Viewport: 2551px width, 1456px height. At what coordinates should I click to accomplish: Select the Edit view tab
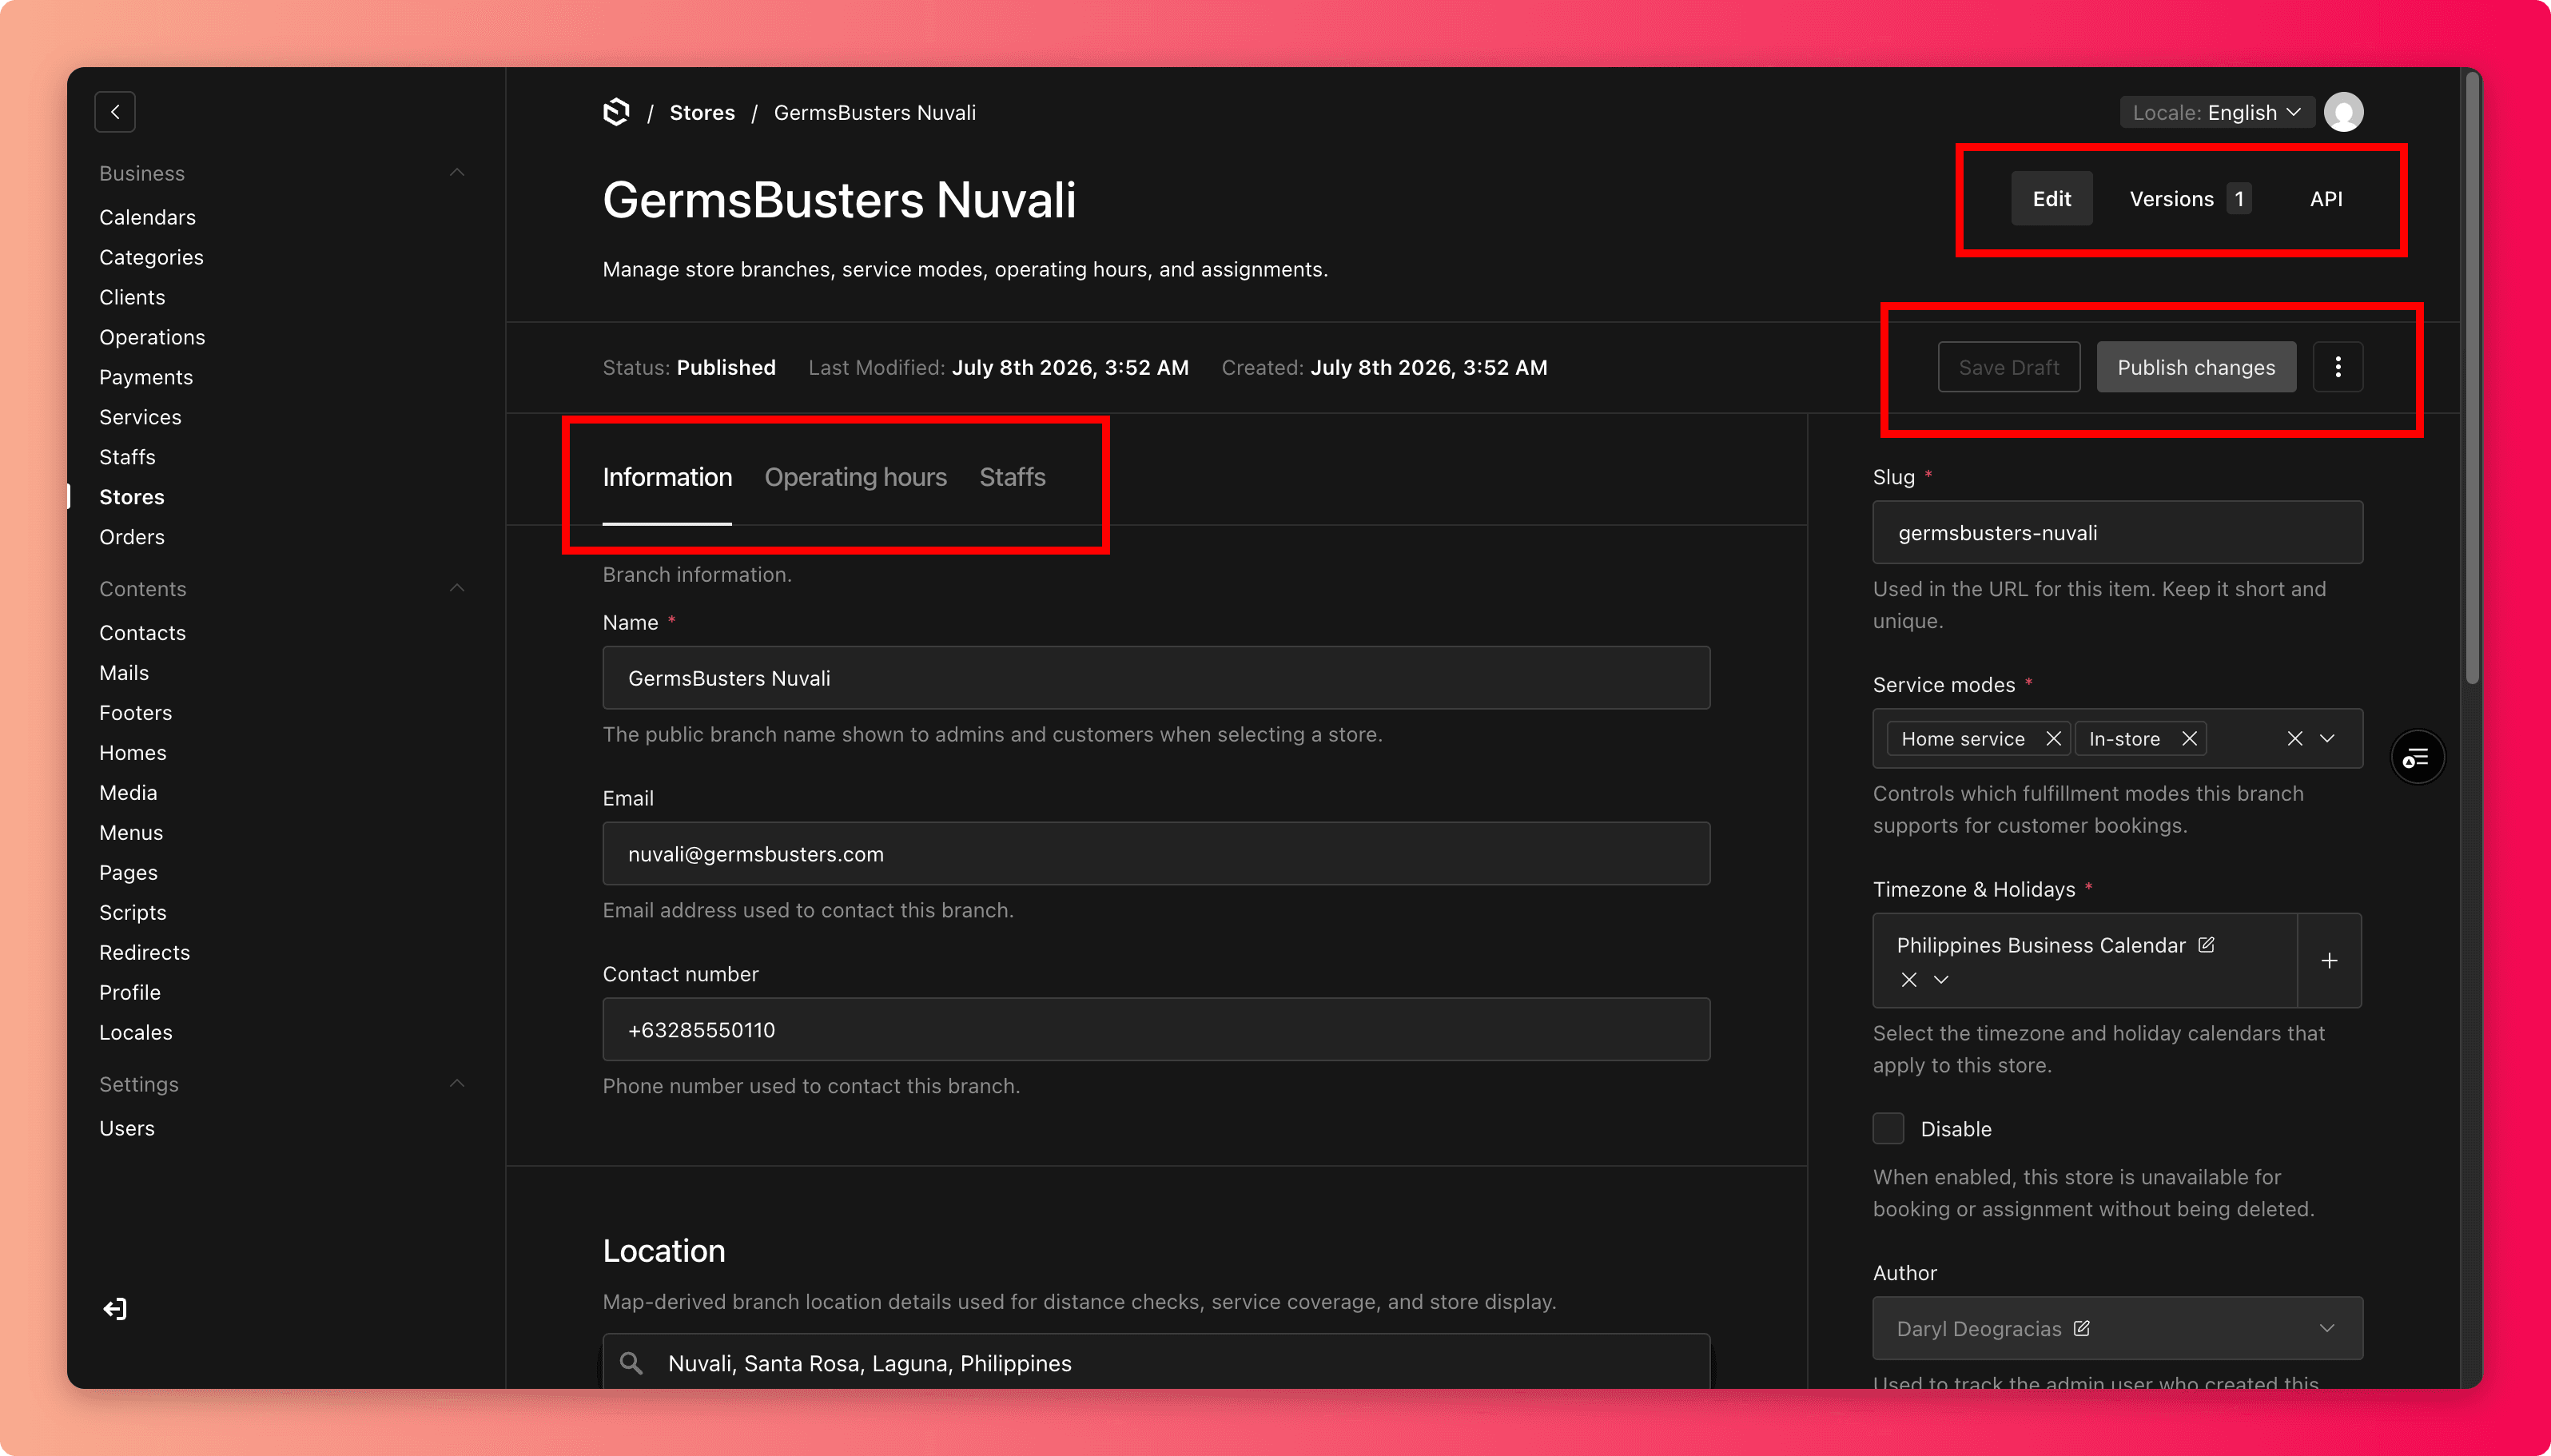click(2051, 198)
